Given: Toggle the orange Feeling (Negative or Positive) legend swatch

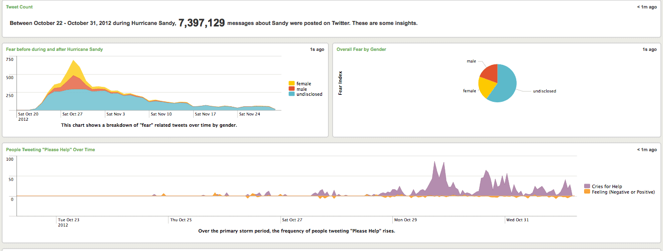Looking at the screenshot, I should click(x=587, y=192).
